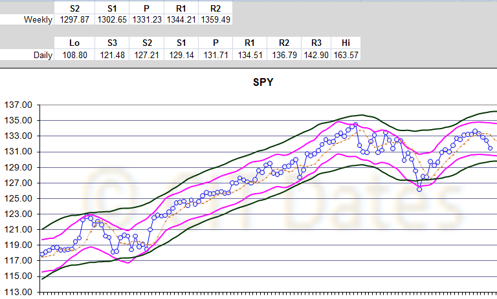Select the Daily R1 value 134.51
Image resolution: width=497 pixels, height=299 pixels.
(x=250, y=55)
